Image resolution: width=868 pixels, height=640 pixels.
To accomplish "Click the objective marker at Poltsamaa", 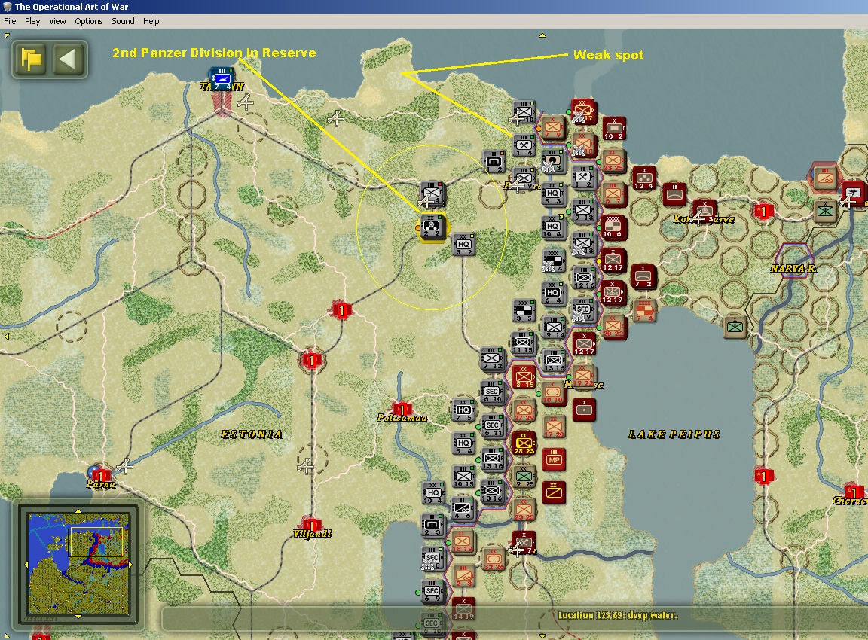I will point(402,410).
